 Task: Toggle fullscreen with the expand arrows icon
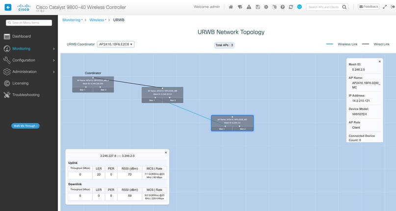point(385,7)
